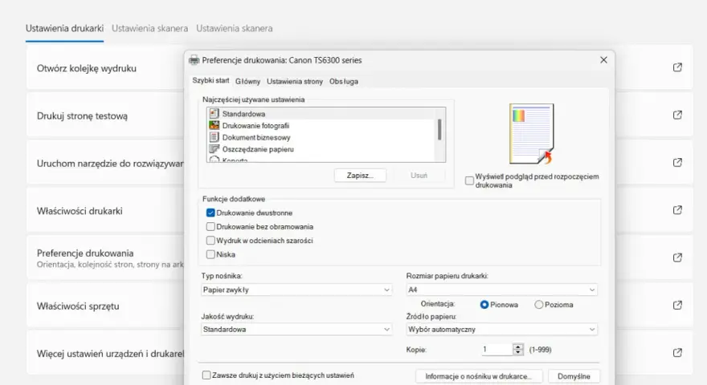Decrease the Kopie count with down arrow
Viewport: 707px width, 385px height.
point(518,352)
